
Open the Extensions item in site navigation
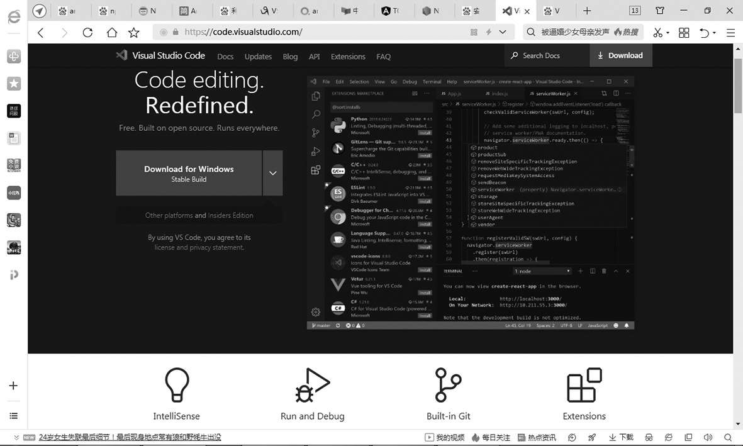(x=348, y=57)
